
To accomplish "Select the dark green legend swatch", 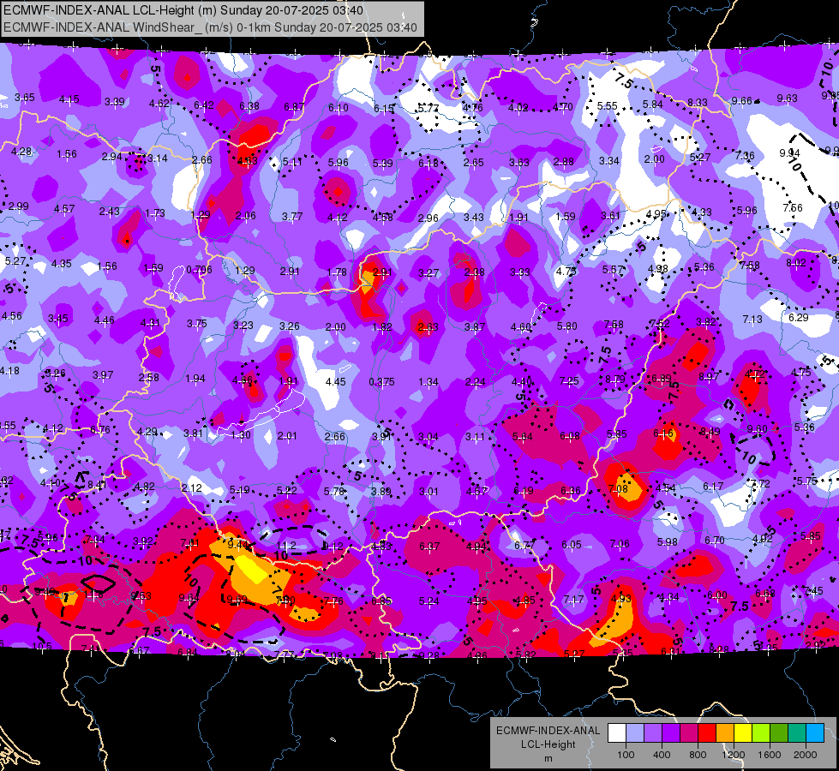I will (x=778, y=733).
